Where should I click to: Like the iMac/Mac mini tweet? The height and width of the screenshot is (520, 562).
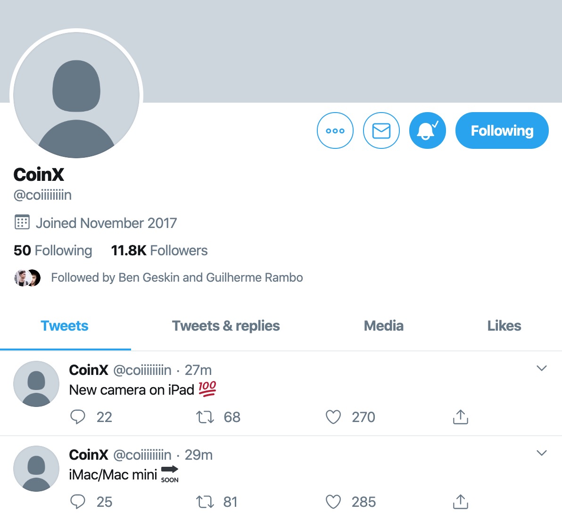coord(333,502)
